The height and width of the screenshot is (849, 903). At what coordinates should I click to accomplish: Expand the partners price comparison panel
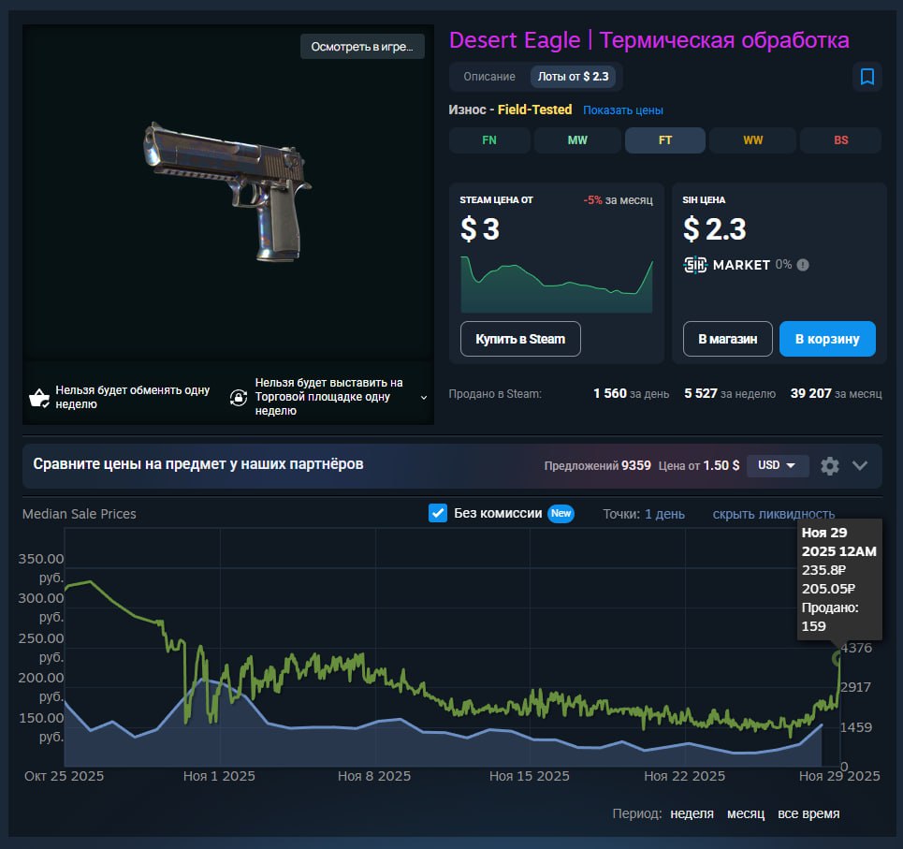click(x=861, y=465)
